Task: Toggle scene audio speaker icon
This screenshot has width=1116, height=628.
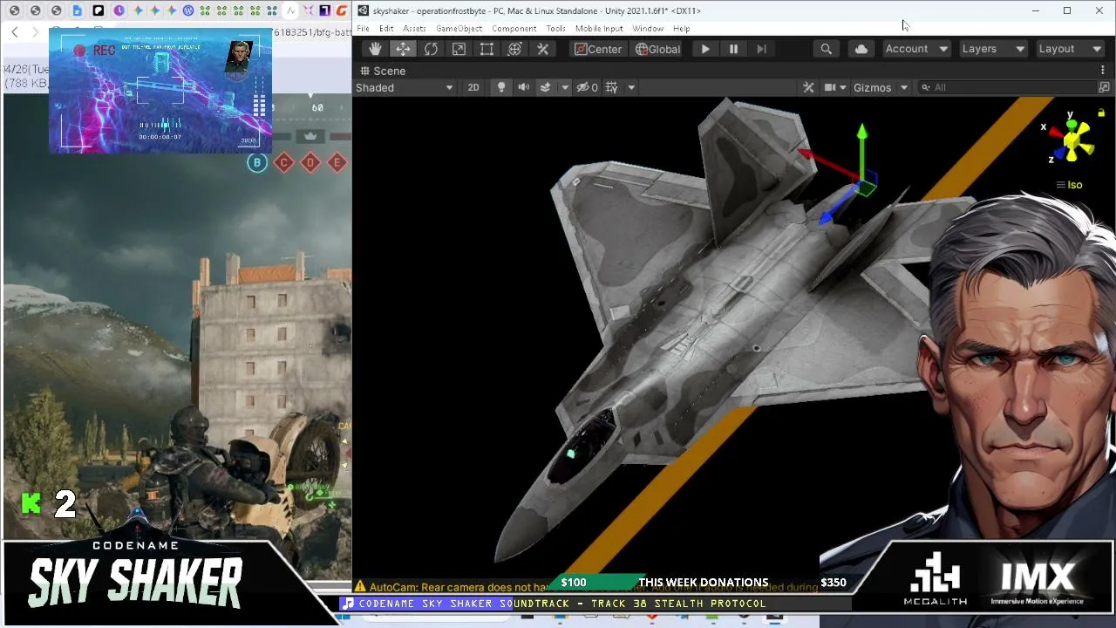Action: 523,87
